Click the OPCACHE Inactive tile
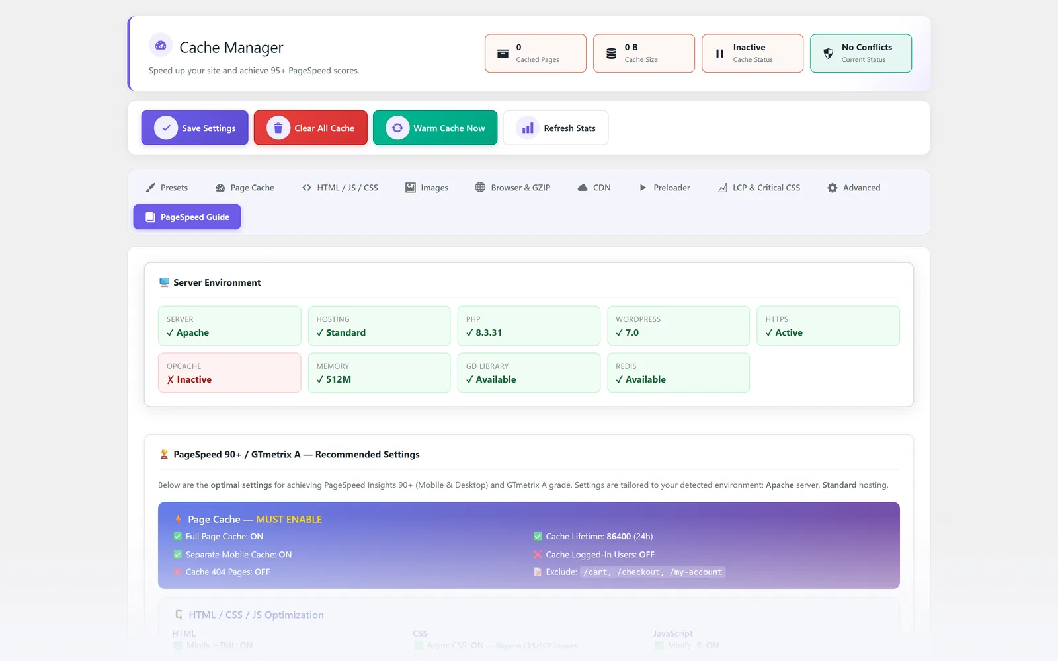Screen dimensions: 1058x661 click(229, 373)
